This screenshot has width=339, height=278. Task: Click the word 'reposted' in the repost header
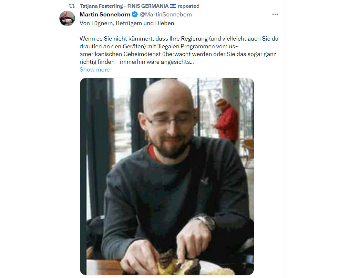189,6
